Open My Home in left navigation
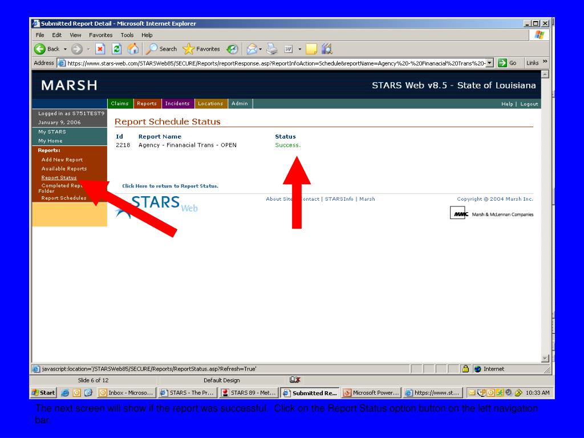This screenshot has height=438, width=584. pyautogui.click(x=50, y=141)
